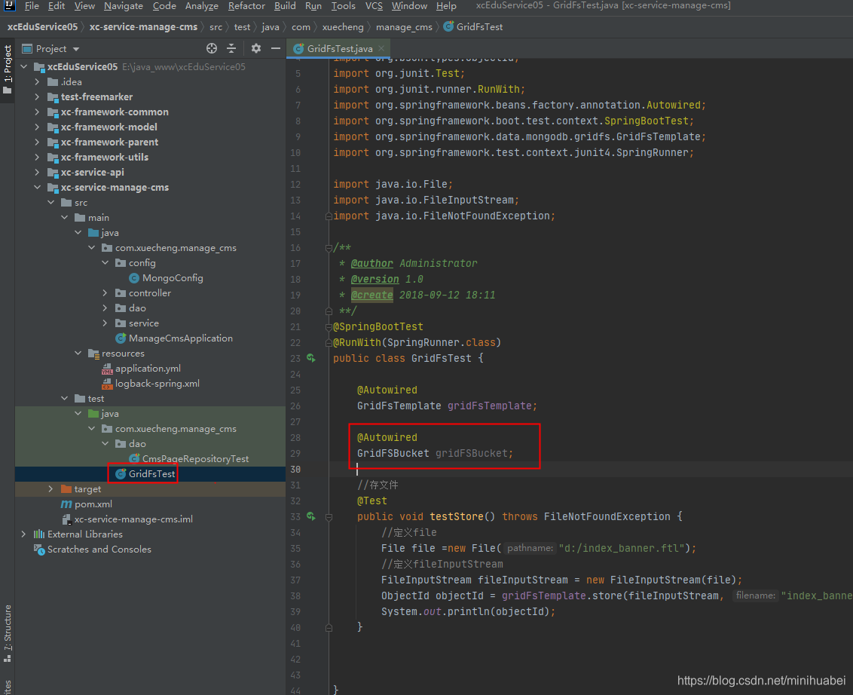Hide the Project panel using the minus icon

click(x=276, y=47)
